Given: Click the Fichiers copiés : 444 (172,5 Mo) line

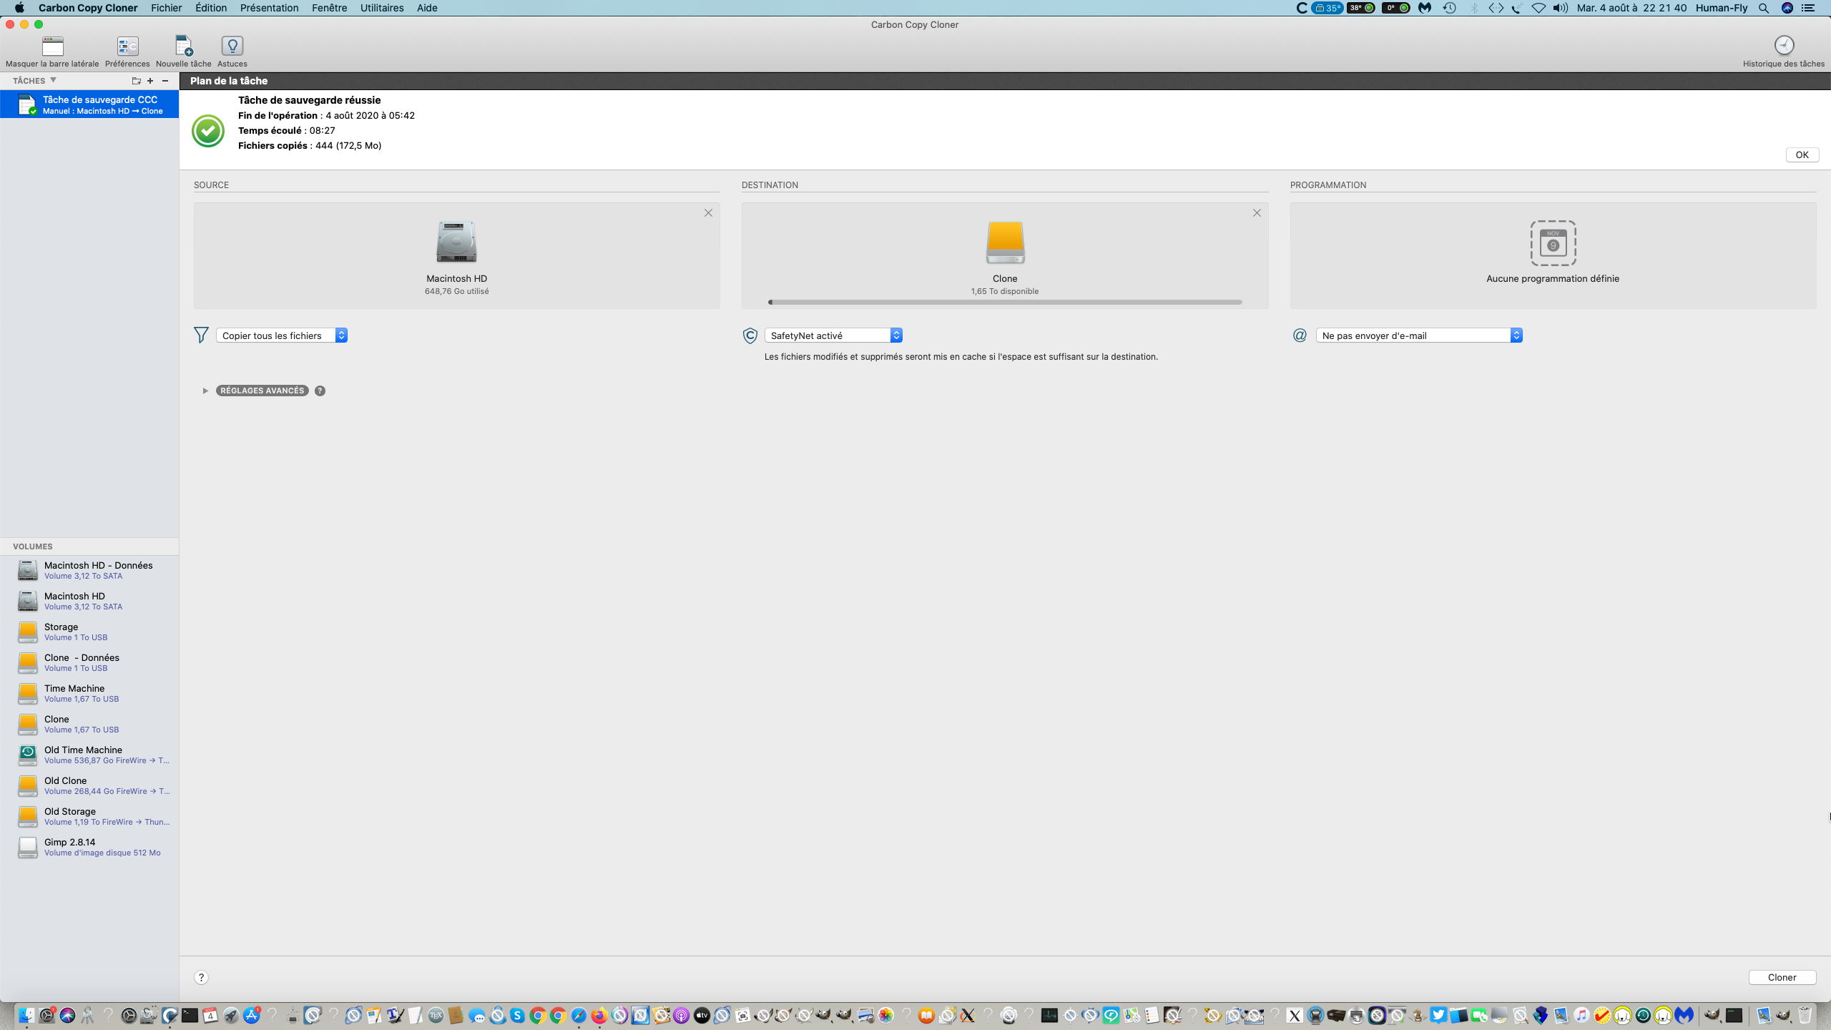Looking at the screenshot, I should pos(310,145).
